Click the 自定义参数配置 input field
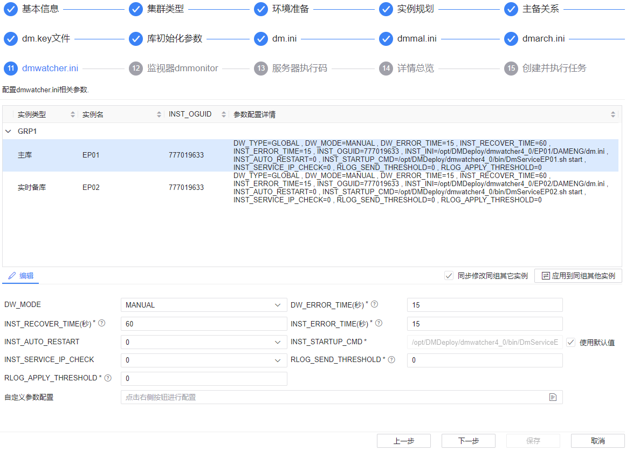 pos(341,397)
